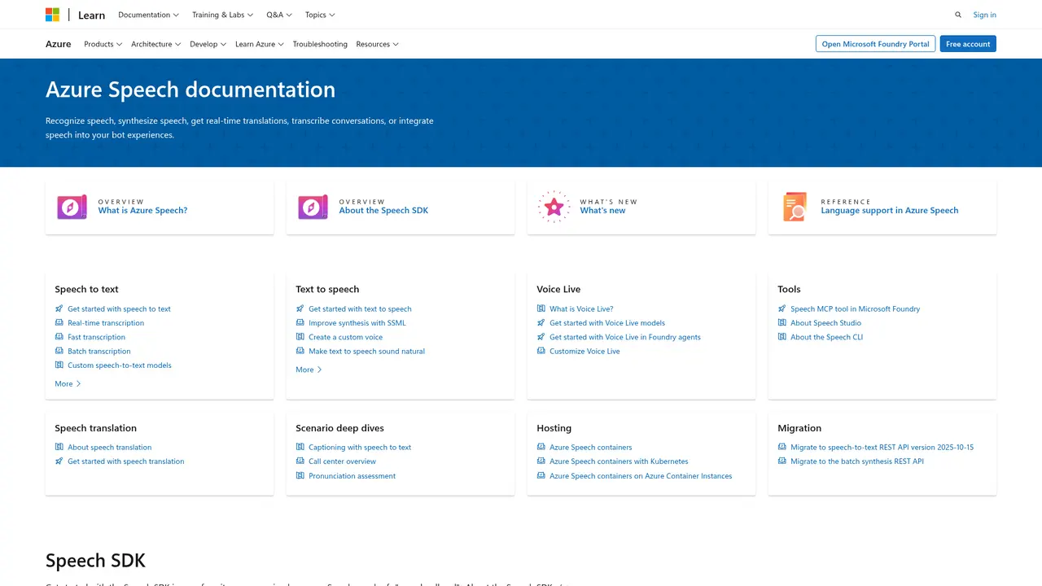Click the What is Azure Speech overview card icon
1042x586 pixels.
coord(72,207)
